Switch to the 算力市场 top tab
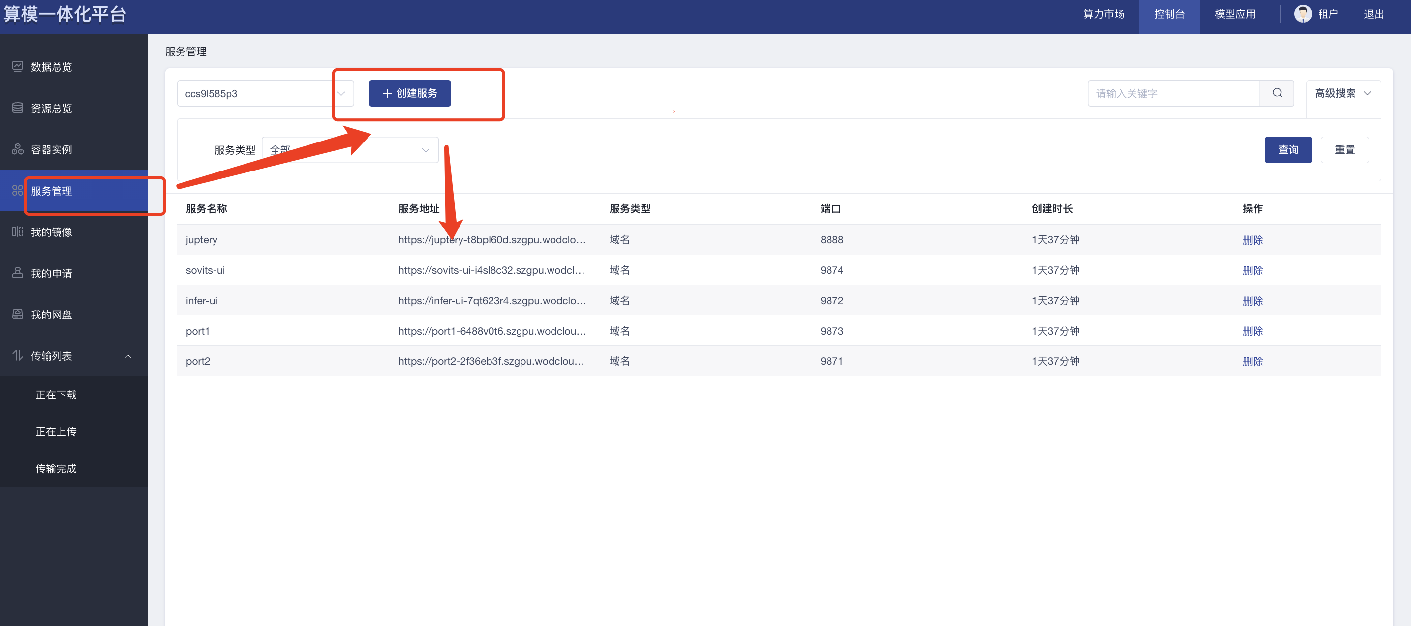 pos(1103,14)
